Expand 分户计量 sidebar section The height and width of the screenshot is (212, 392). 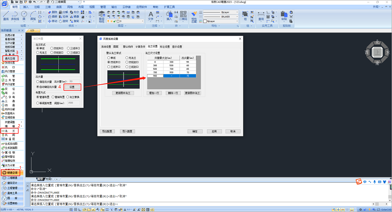(12, 43)
